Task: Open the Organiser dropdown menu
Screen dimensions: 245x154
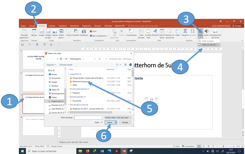Action: click(x=51, y=65)
